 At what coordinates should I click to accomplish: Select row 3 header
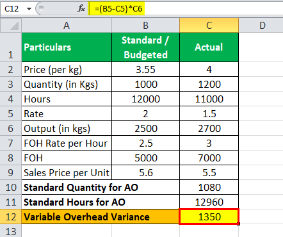(11, 84)
